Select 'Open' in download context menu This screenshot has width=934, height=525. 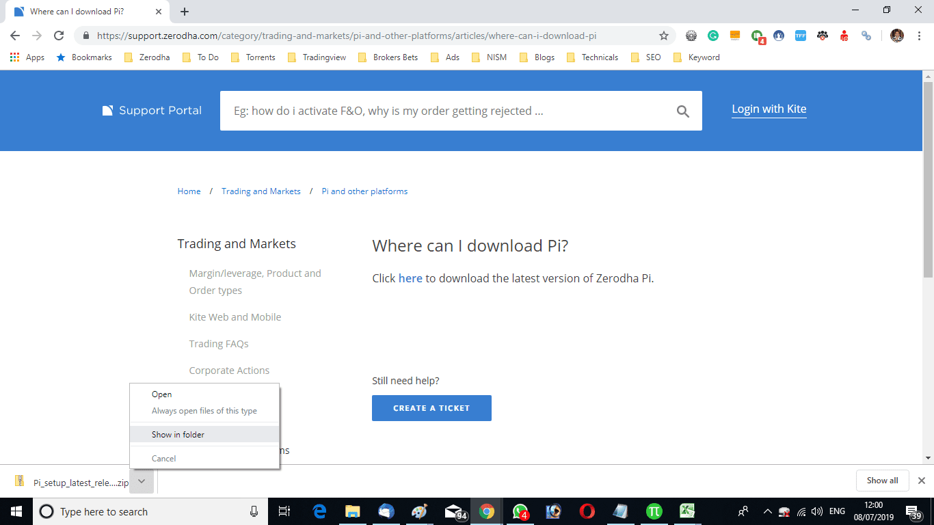pyautogui.click(x=204, y=394)
